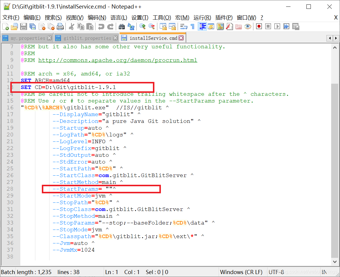Screen dimensions: 340x277
Task: Open the 视图(V) menu
Action: (75, 18)
